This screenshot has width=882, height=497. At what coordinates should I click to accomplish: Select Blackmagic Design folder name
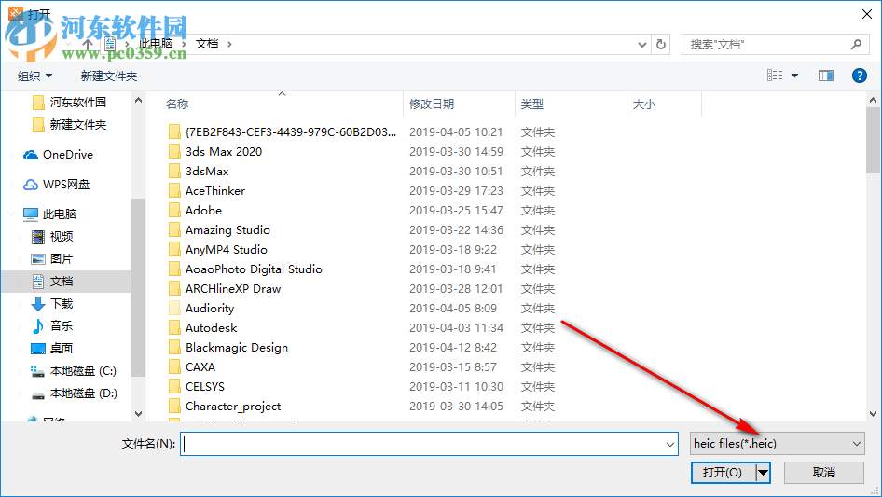point(236,348)
